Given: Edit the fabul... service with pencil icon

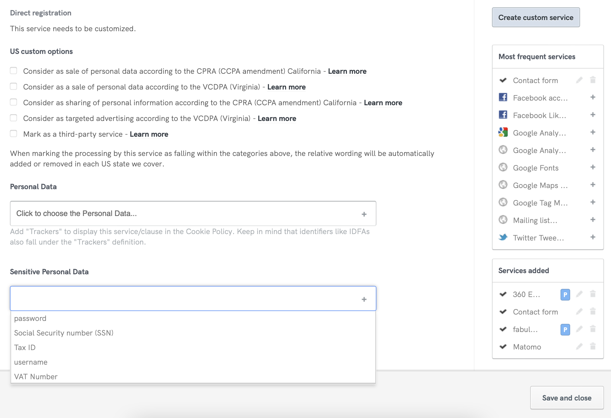Looking at the screenshot, I should [x=579, y=329].
